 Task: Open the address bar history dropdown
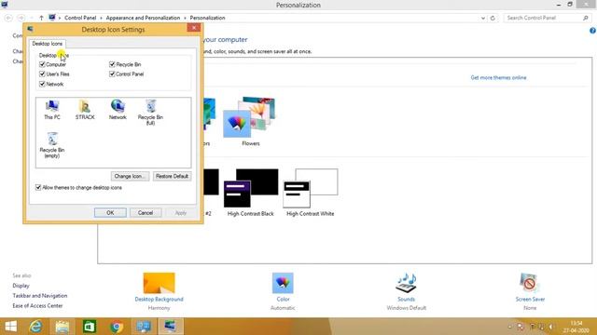click(x=483, y=18)
